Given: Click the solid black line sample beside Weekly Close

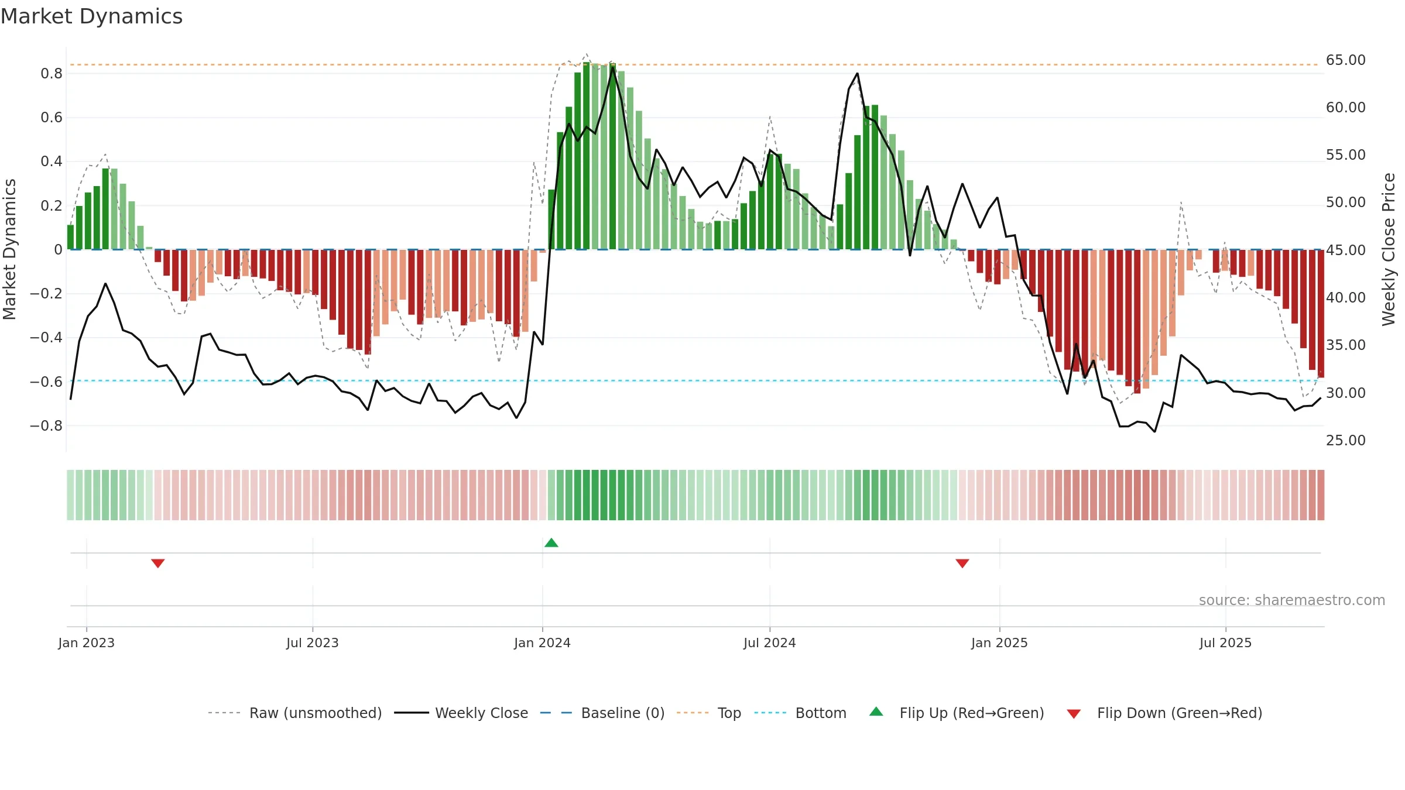Looking at the screenshot, I should click(x=412, y=713).
